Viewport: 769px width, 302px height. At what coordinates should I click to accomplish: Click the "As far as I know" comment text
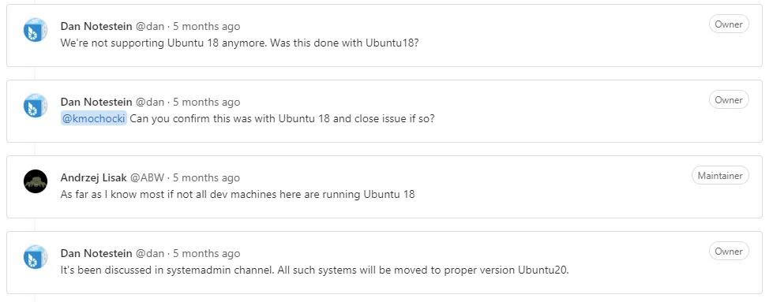(238, 194)
